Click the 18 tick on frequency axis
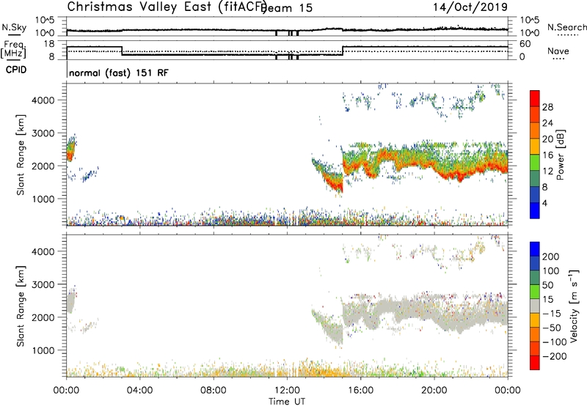Image resolution: width=587 pixels, height=406 pixels. pos(49,44)
